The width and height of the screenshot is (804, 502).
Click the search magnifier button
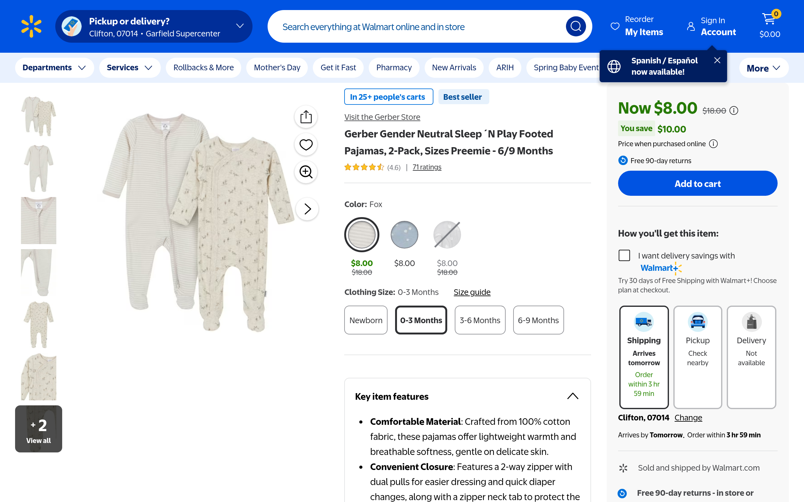point(575,26)
